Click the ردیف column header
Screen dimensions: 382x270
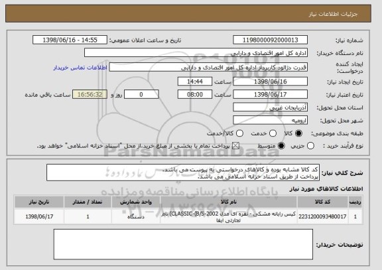tap(355, 202)
